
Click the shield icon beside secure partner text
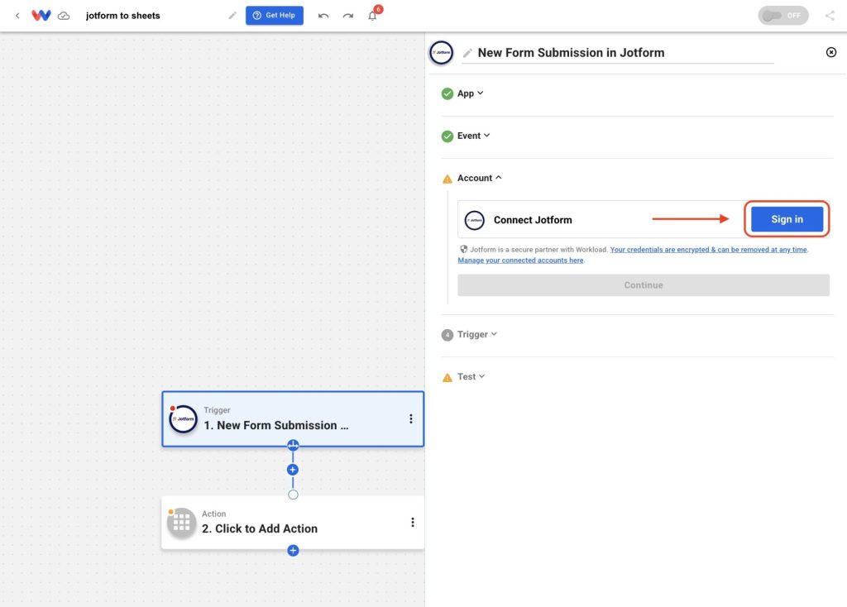463,250
